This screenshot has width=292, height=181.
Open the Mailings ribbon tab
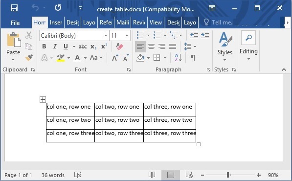click(x=123, y=23)
